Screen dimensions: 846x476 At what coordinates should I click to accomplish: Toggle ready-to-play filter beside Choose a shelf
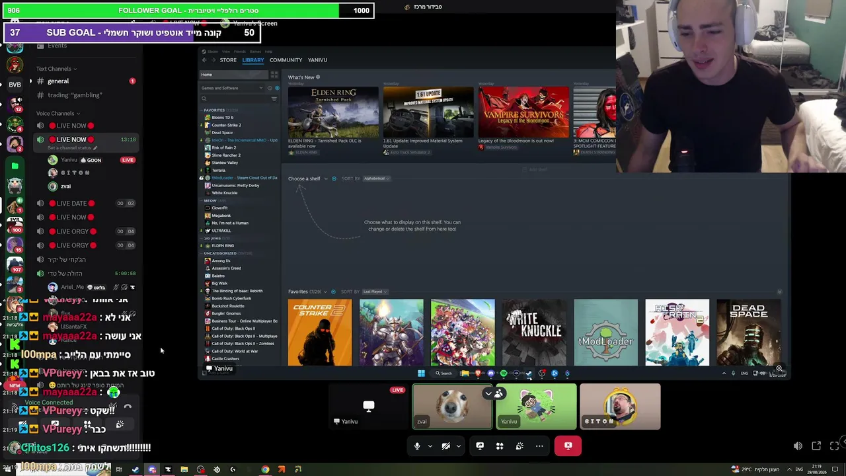334,178
